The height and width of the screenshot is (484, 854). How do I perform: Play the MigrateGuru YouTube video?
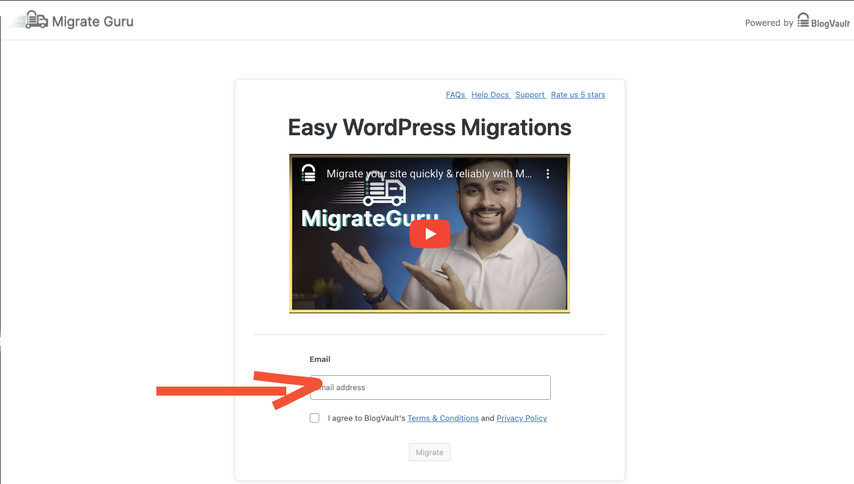[x=429, y=234]
